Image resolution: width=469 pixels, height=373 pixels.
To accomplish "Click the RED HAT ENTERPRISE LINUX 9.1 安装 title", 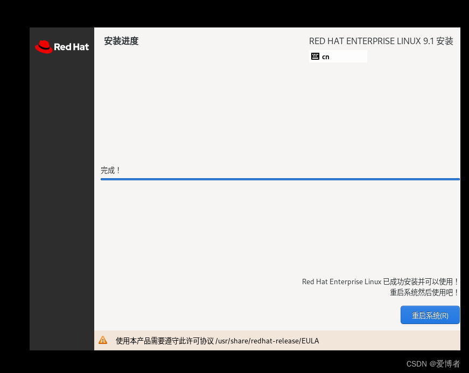I will point(381,41).
